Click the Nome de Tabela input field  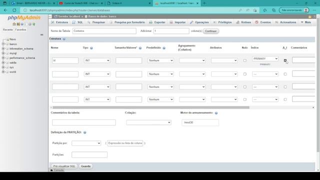[104, 31]
